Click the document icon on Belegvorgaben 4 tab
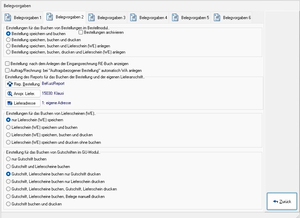 tap(133, 17)
